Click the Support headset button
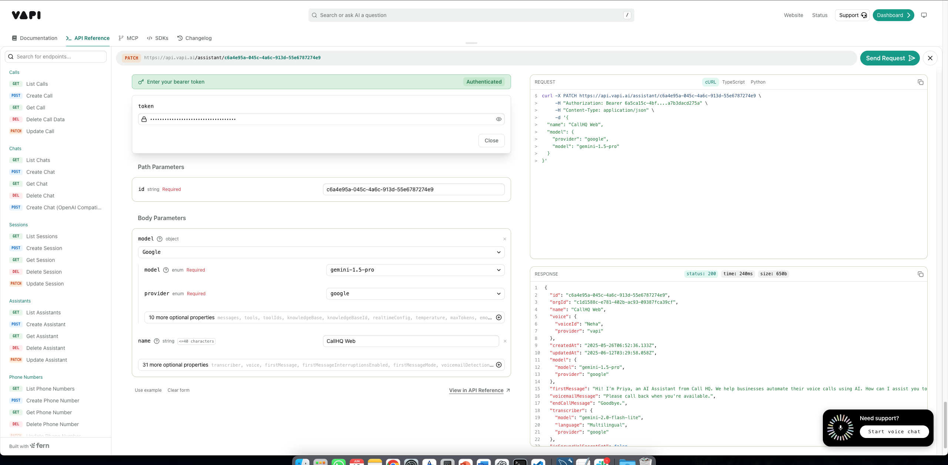This screenshot has width=948, height=465. coord(852,15)
